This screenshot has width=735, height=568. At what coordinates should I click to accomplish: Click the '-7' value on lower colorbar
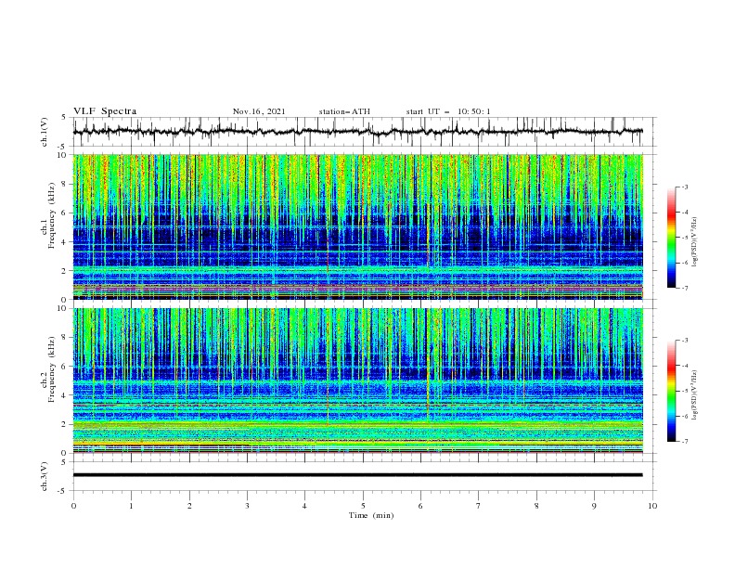(684, 442)
